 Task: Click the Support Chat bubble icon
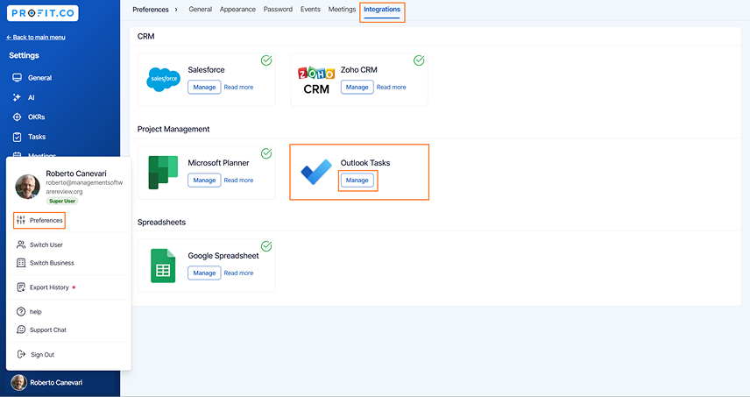tap(21, 330)
